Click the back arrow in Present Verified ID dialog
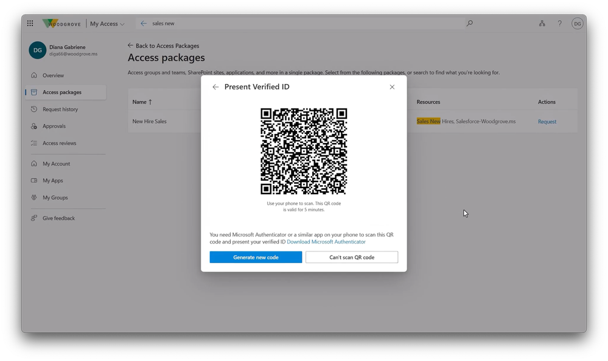Image resolution: width=608 pixels, height=361 pixels. pyautogui.click(x=215, y=87)
